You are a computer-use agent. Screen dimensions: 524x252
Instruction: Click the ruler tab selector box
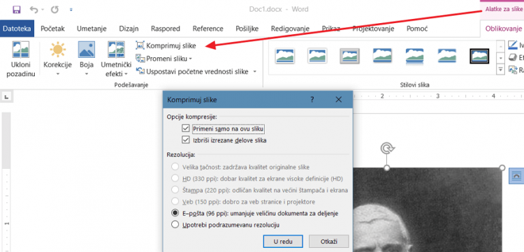click(7, 97)
